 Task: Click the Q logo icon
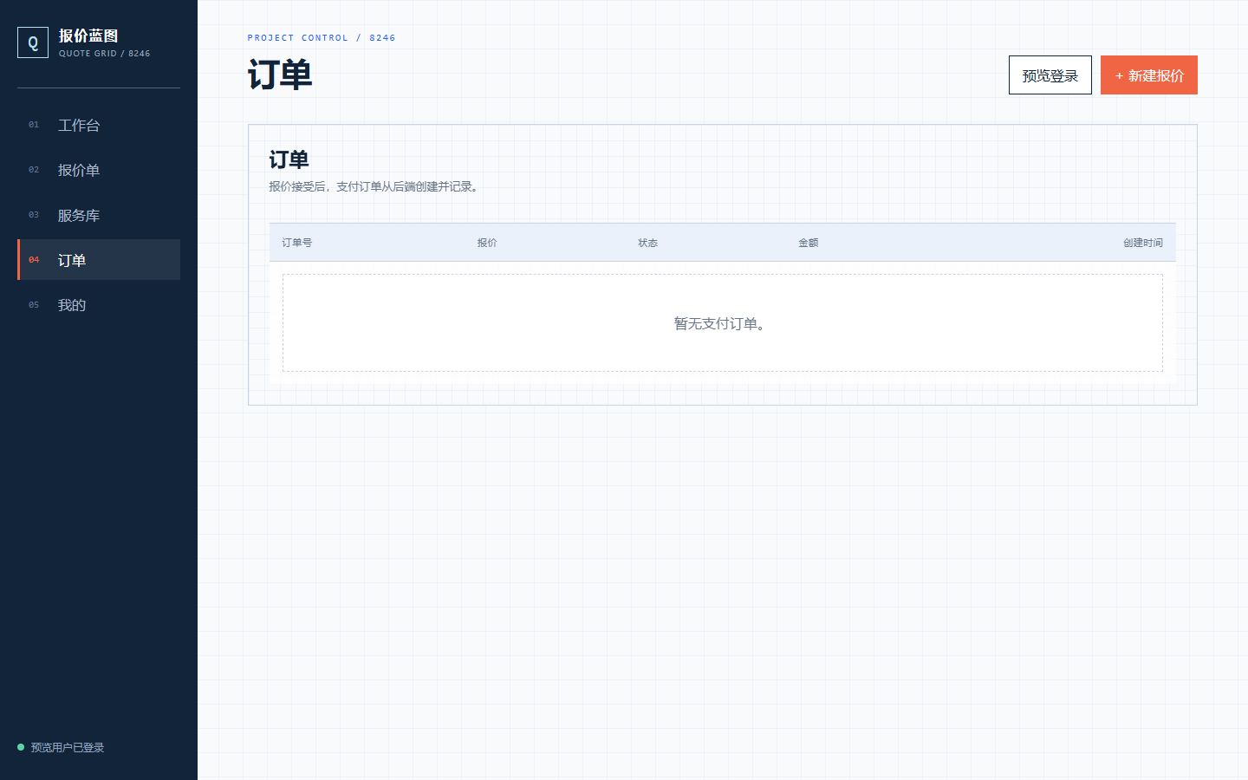[33, 42]
